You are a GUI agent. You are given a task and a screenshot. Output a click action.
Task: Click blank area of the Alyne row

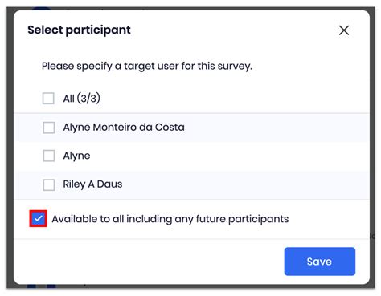click(x=227, y=156)
